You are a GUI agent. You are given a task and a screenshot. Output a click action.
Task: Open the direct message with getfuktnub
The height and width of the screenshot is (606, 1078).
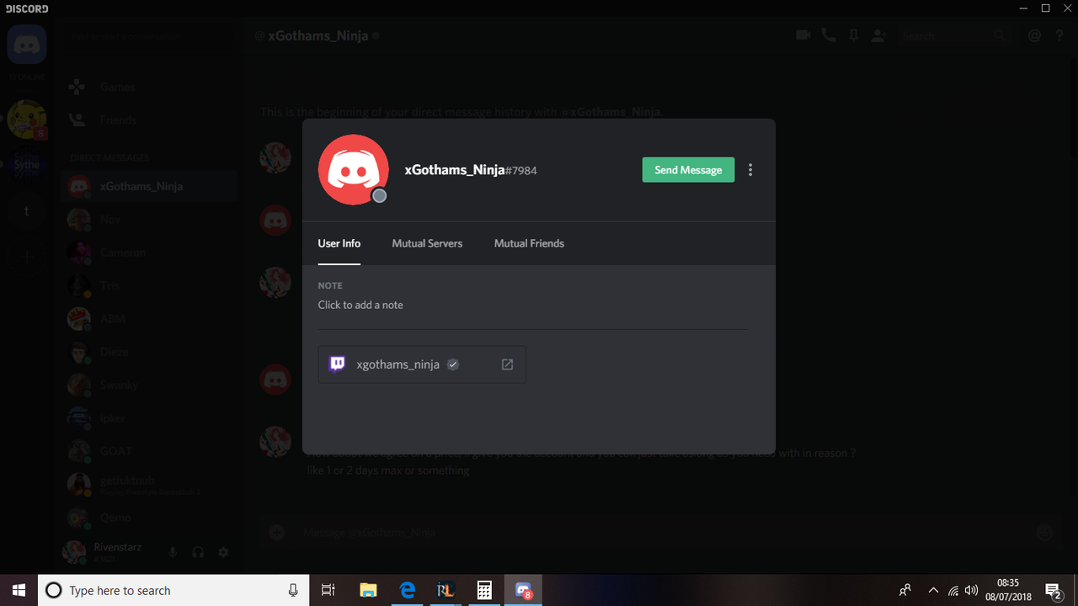coord(149,484)
